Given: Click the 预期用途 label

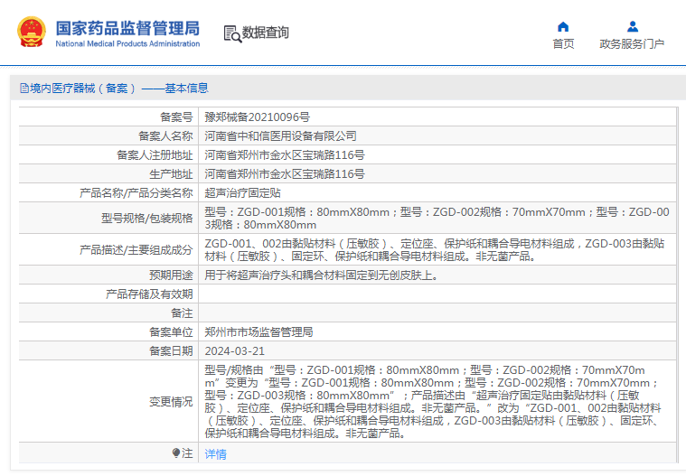Looking at the screenshot, I should 171,275.
